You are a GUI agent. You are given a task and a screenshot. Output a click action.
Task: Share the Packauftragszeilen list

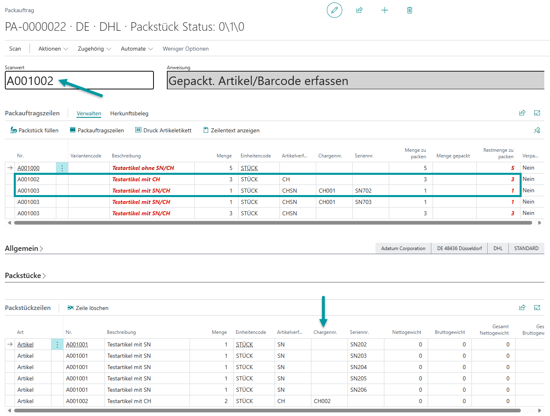click(x=522, y=113)
